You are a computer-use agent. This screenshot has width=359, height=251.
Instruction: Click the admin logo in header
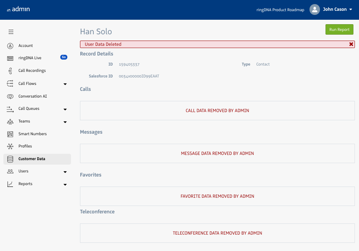(x=18, y=9)
